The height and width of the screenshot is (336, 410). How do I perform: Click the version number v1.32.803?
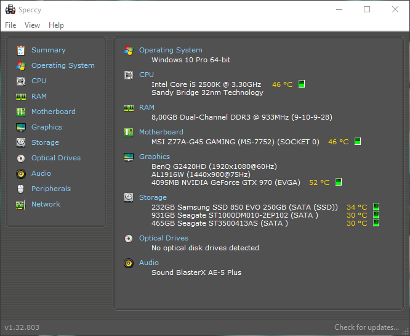(22, 327)
